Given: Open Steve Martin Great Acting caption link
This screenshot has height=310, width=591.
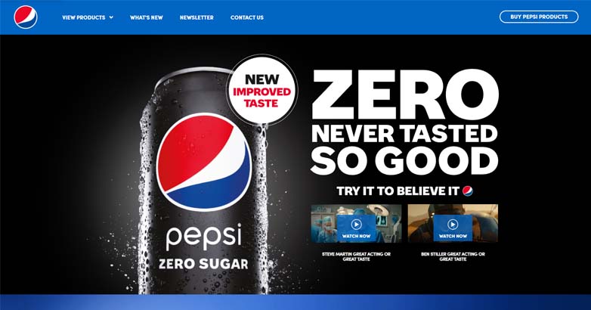Looking at the screenshot, I should (x=356, y=256).
